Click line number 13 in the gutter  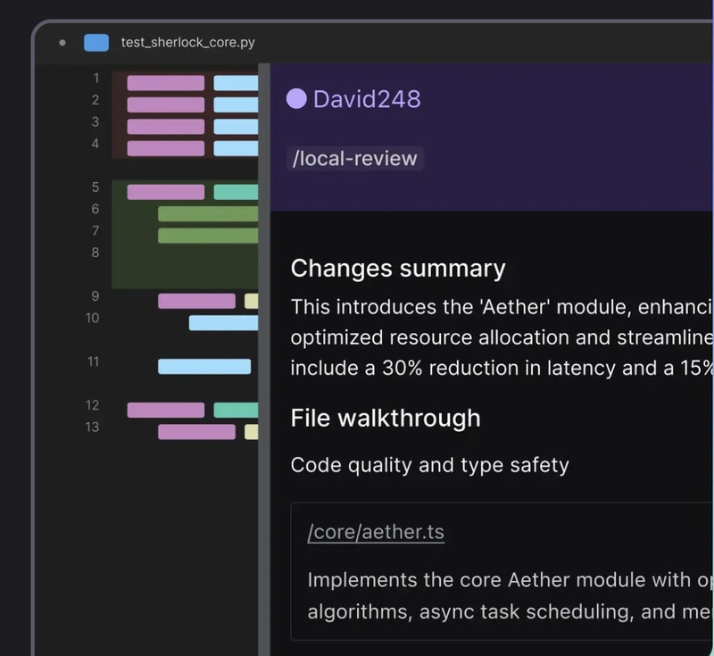pyautogui.click(x=93, y=427)
